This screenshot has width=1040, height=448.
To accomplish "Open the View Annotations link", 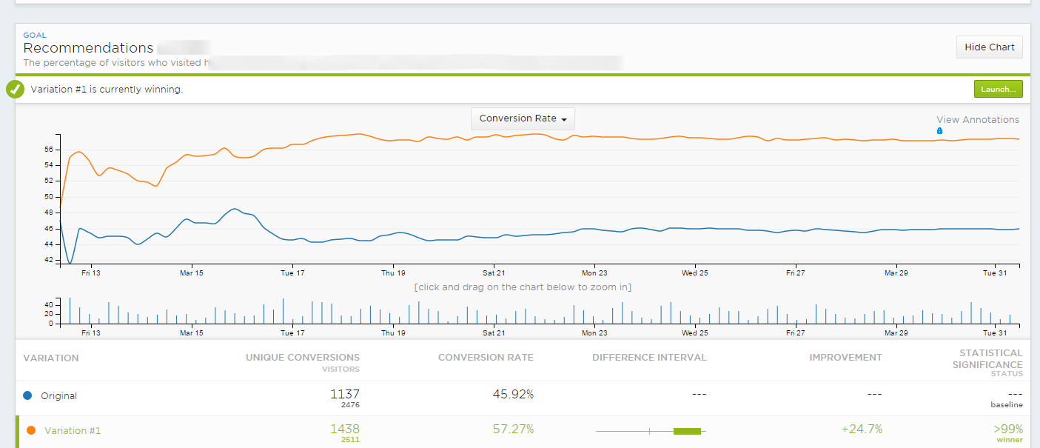I will tap(977, 119).
